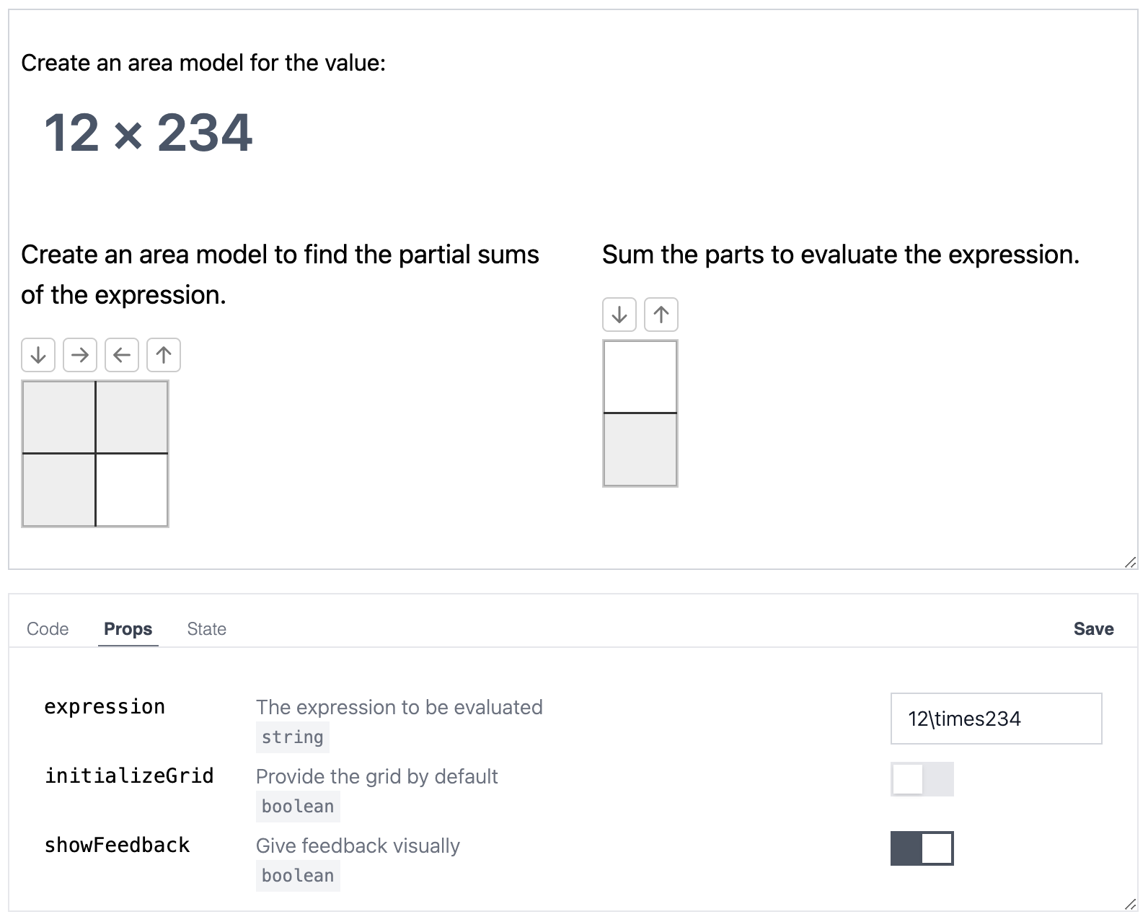Click the left arrow of the area model grid
Viewport: 1148px width, 922px height.
[x=122, y=355]
